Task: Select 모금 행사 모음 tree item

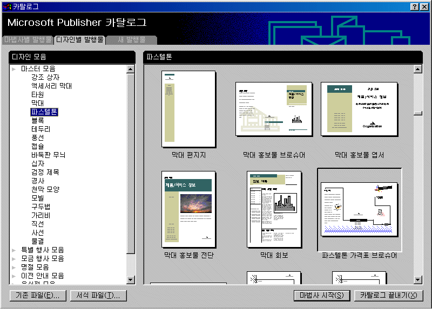Action: 43,259
